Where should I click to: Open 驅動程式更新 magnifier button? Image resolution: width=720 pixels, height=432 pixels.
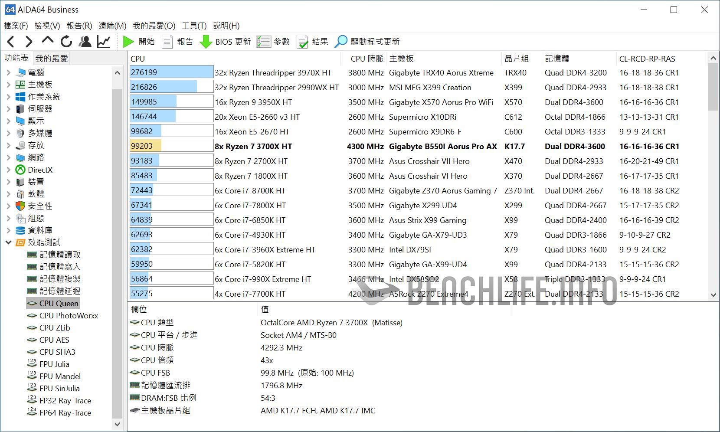341,42
